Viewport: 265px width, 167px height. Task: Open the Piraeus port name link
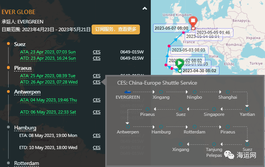pos(23,68)
